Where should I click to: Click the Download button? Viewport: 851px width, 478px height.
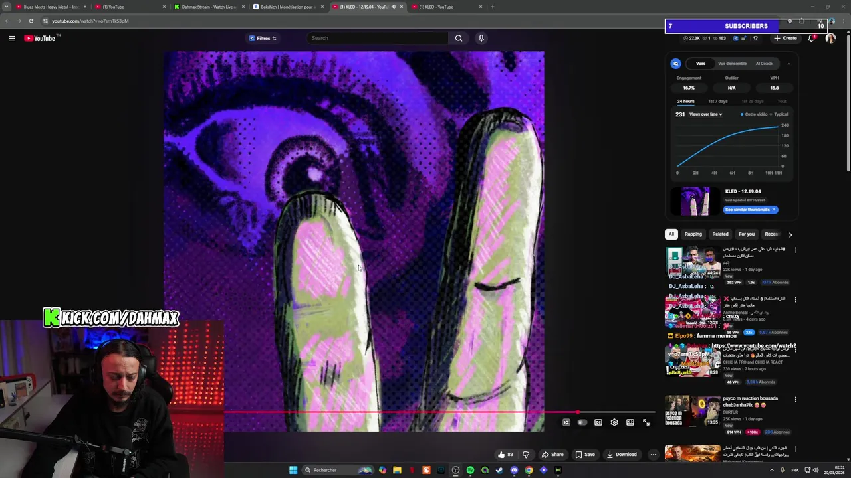pos(622,455)
